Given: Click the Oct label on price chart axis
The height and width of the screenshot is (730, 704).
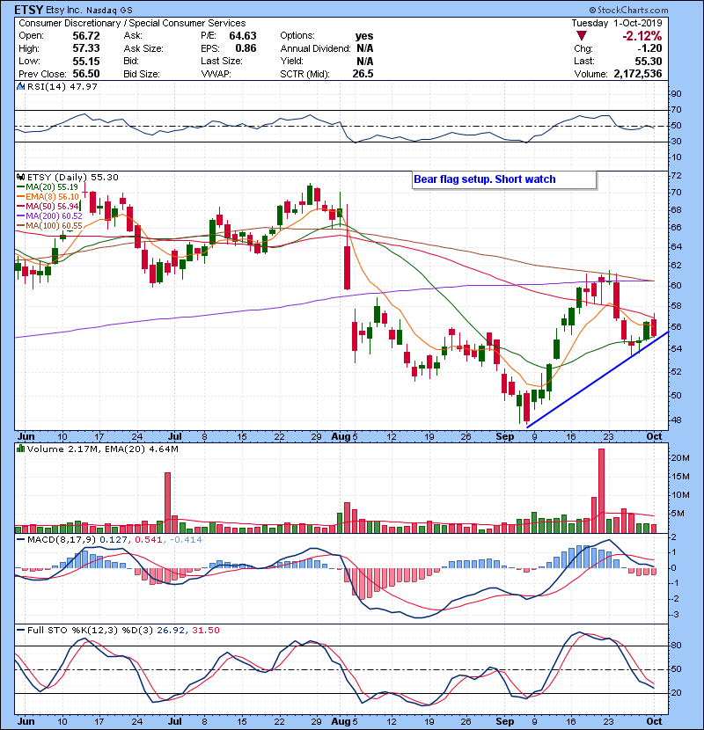Looking at the screenshot, I should (x=654, y=436).
